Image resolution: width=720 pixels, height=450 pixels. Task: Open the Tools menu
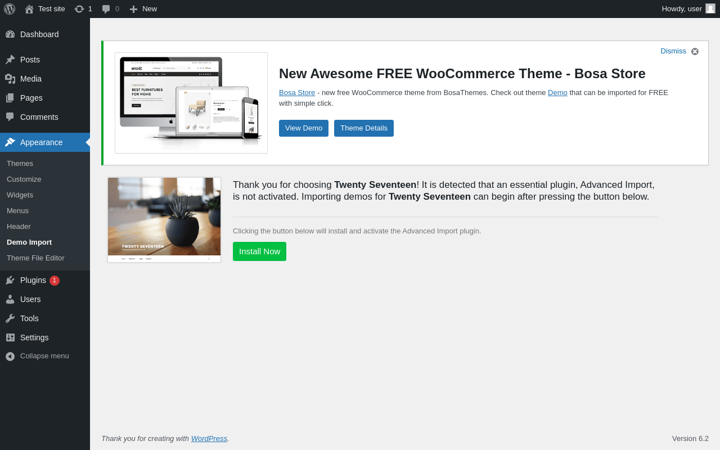(45, 318)
